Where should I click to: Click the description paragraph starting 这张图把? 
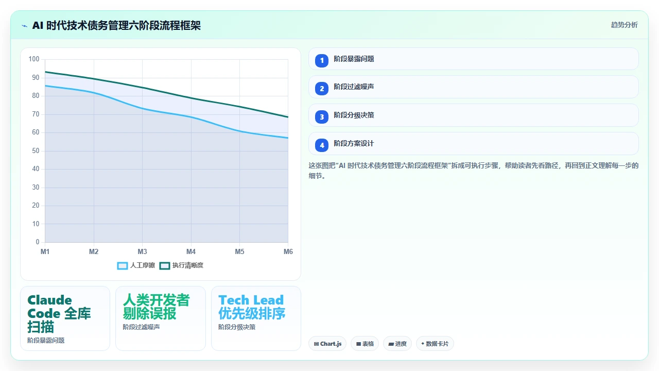[x=474, y=171]
